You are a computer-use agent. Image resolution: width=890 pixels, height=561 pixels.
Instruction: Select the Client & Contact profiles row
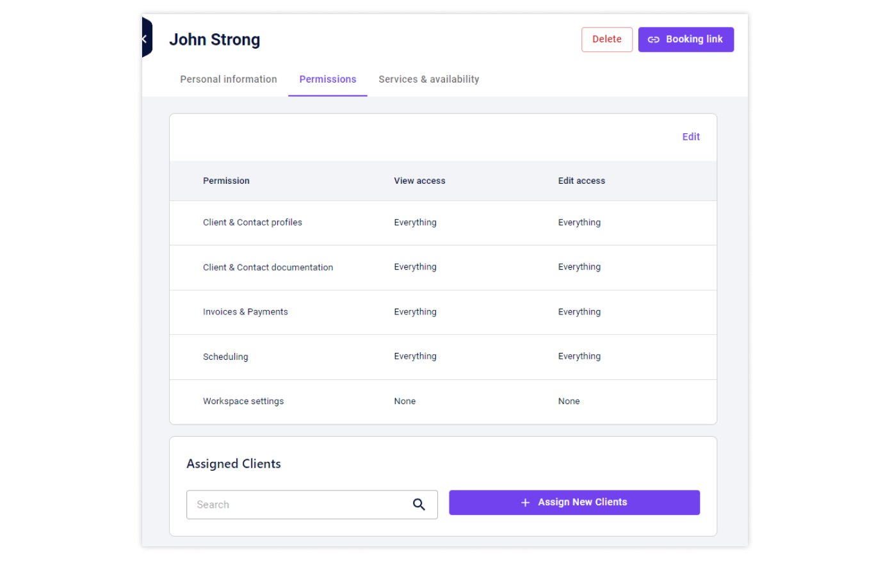[x=252, y=222]
